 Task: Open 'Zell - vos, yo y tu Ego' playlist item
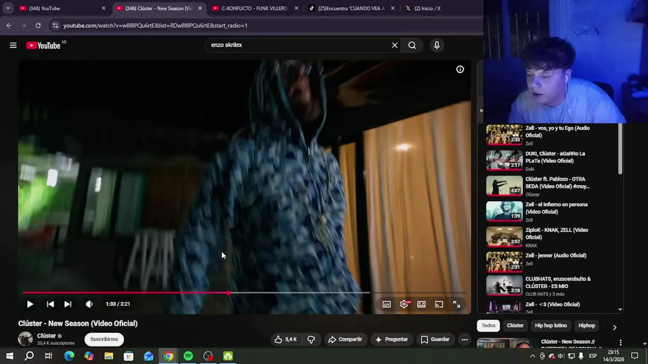tap(550, 135)
